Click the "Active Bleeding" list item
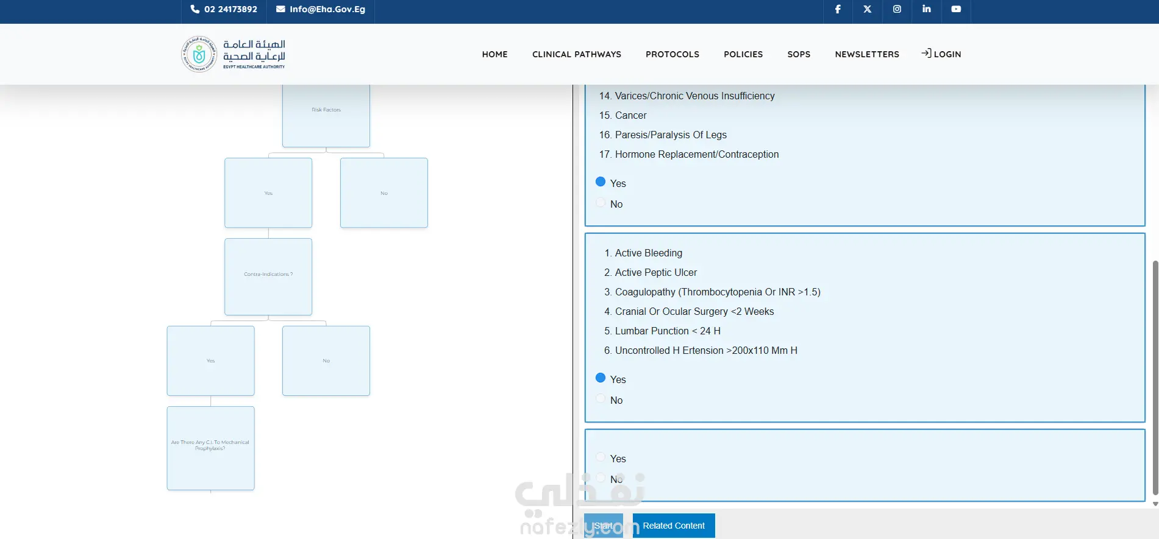The image size is (1159, 539). [x=648, y=253]
